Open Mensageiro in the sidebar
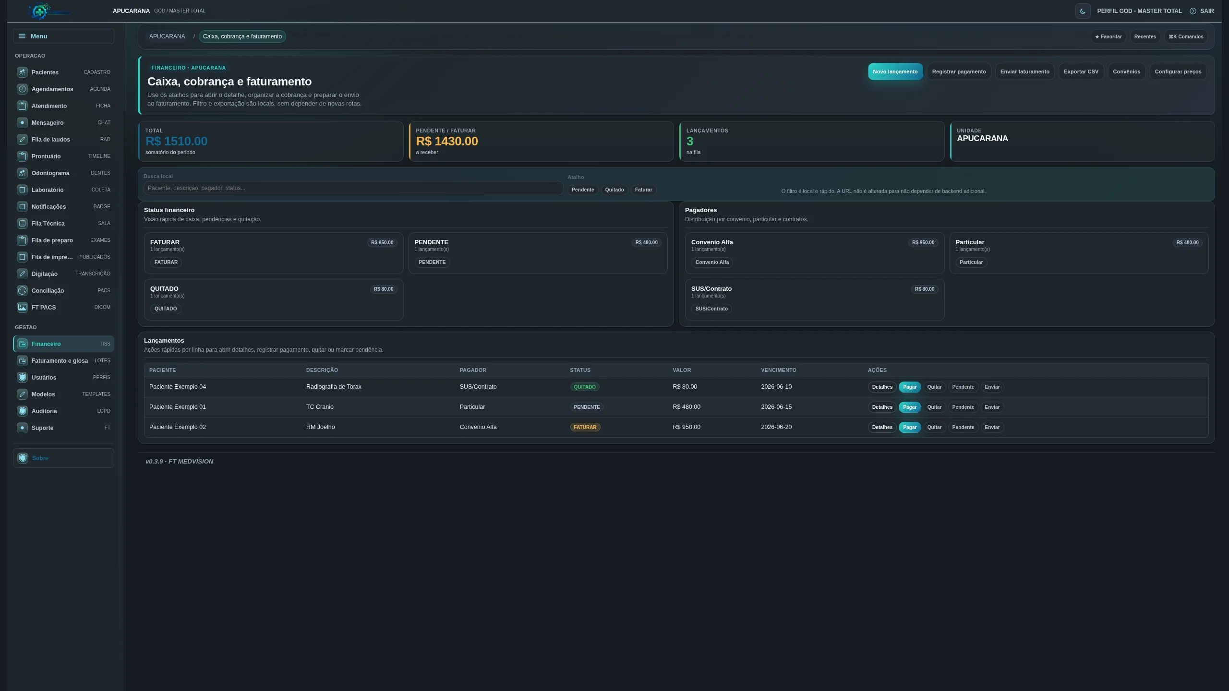 63,122
